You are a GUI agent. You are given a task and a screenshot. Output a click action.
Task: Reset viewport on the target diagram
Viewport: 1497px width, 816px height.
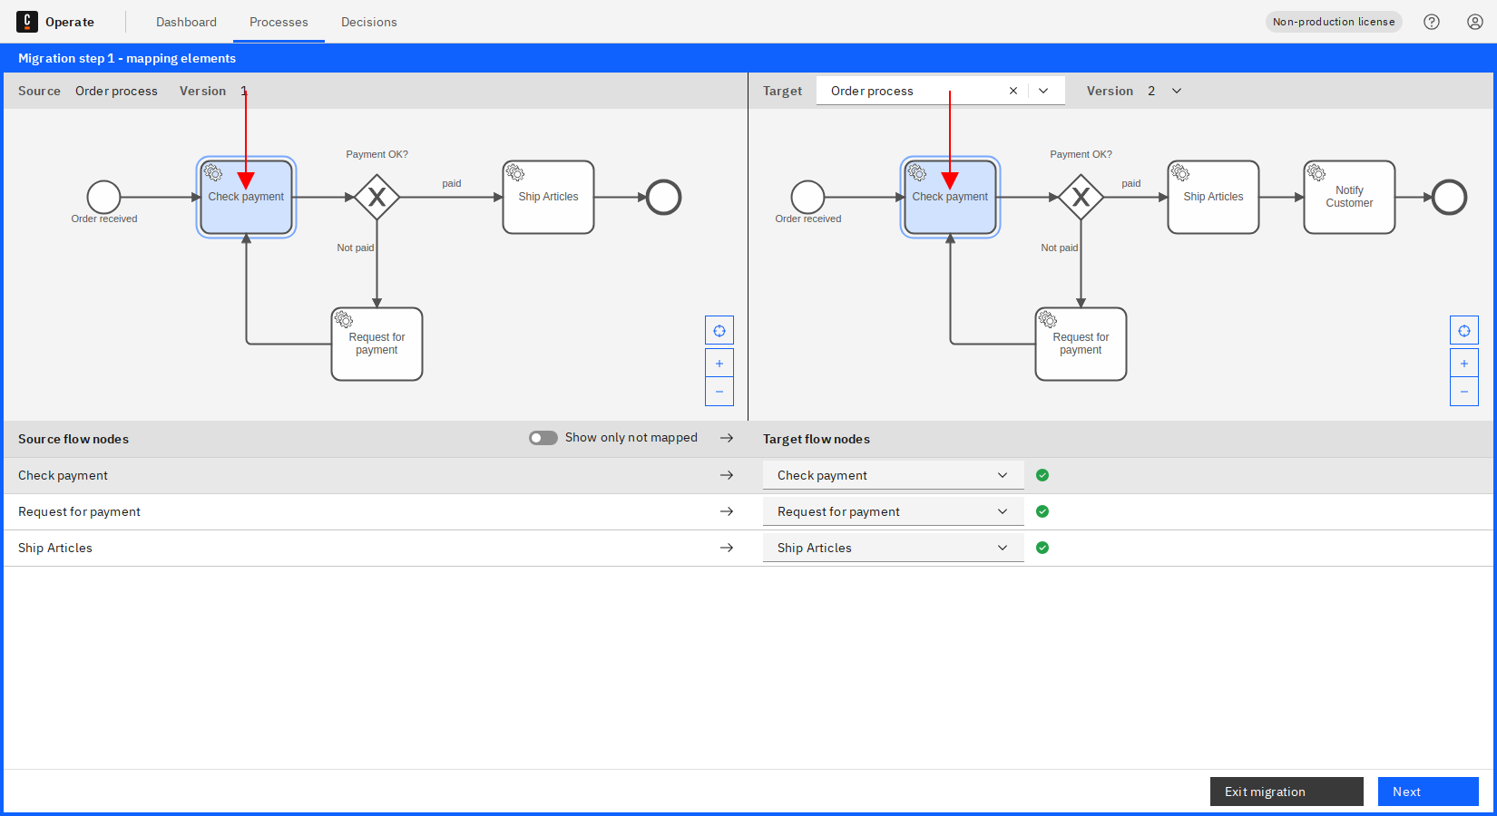coord(1463,330)
